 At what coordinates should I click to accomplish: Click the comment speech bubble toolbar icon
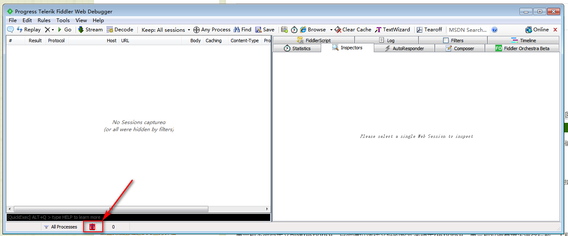(10, 30)
